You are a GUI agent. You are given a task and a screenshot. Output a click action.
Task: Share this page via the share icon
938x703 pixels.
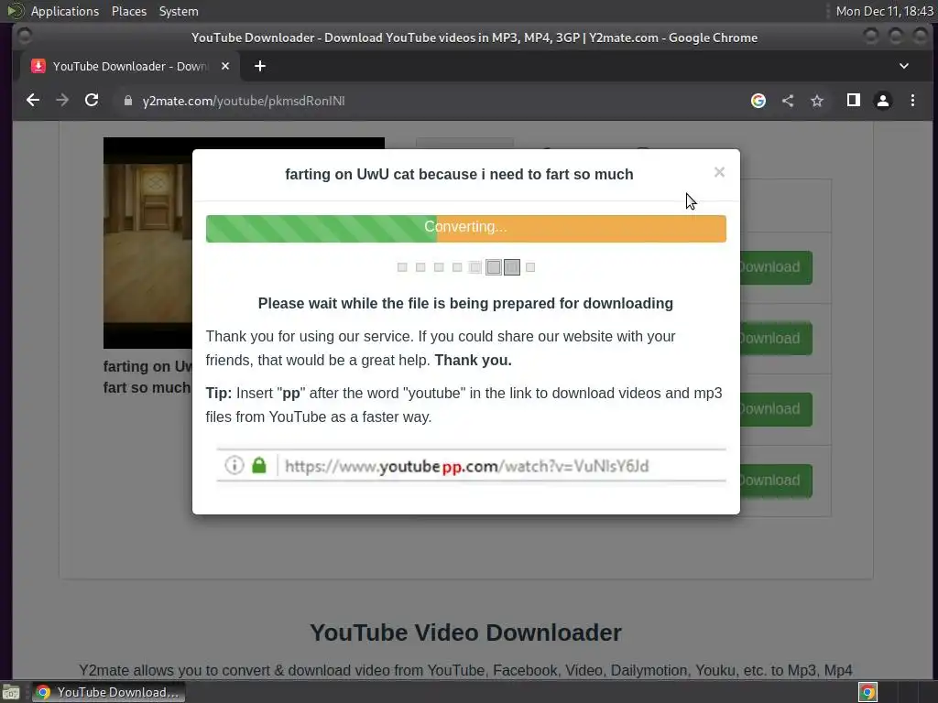click(x=788, y=101)
